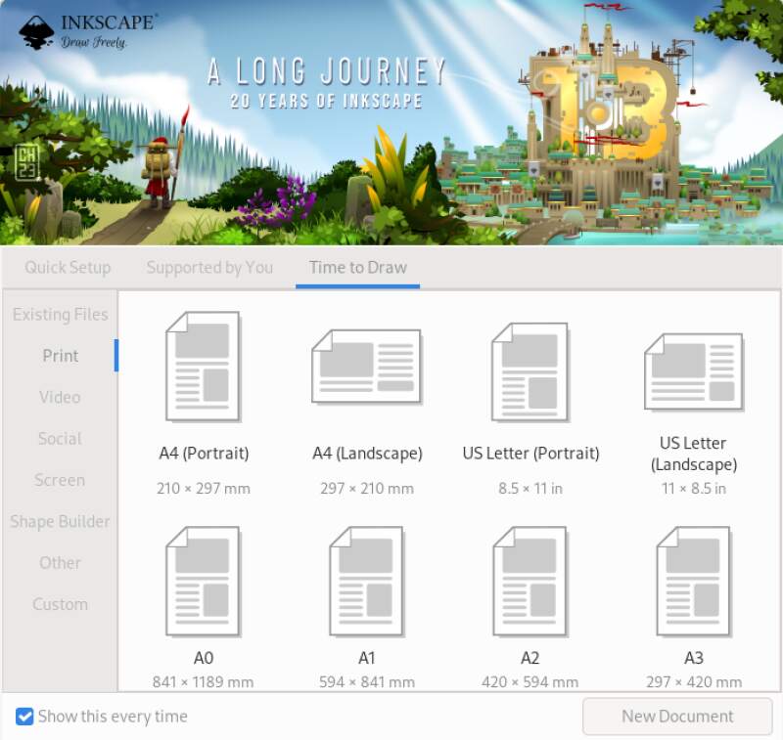
Task: Open the Social templates category
Action: pyautogui.click(x=60, y=439)
